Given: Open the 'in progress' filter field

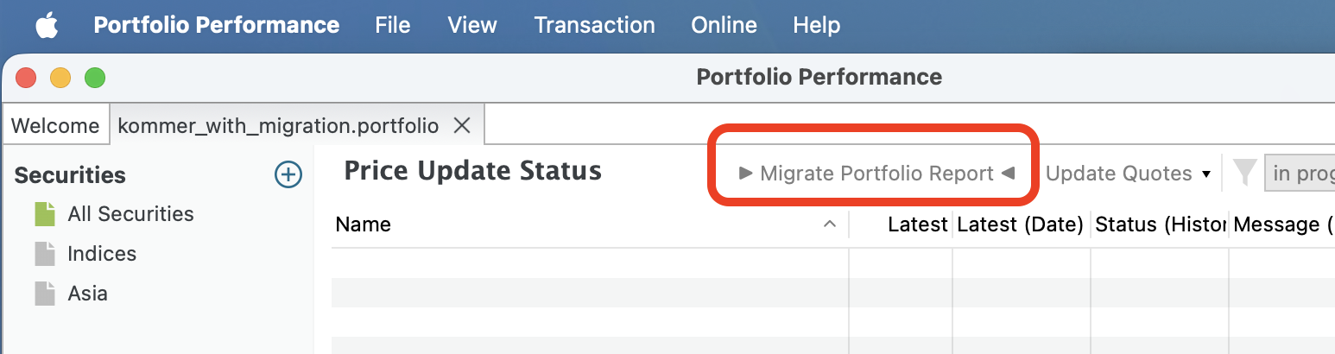Looking at the screenshot, I should tap(1300, 173).
